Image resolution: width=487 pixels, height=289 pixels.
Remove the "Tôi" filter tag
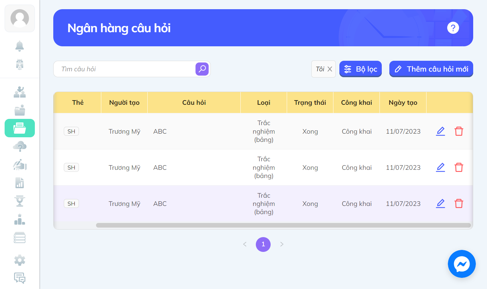pyautogui.click(x=330, y=69)
